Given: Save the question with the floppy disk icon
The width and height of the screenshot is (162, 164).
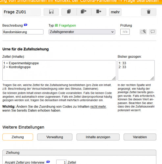Looking at the screenshot, I should pos(51,12).
